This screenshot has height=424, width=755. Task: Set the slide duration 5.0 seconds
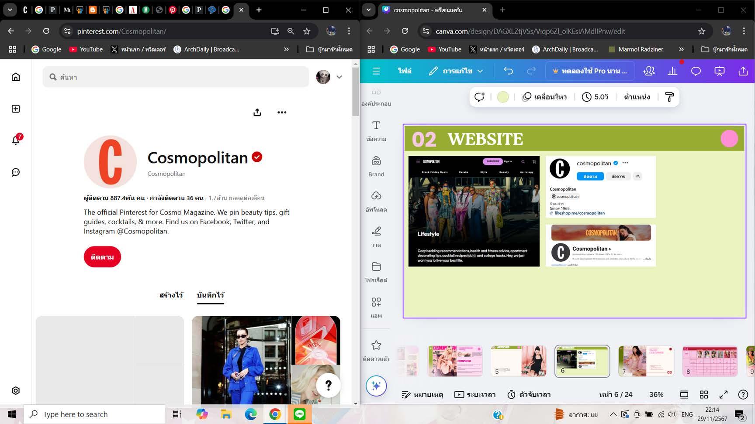point(595,97)
